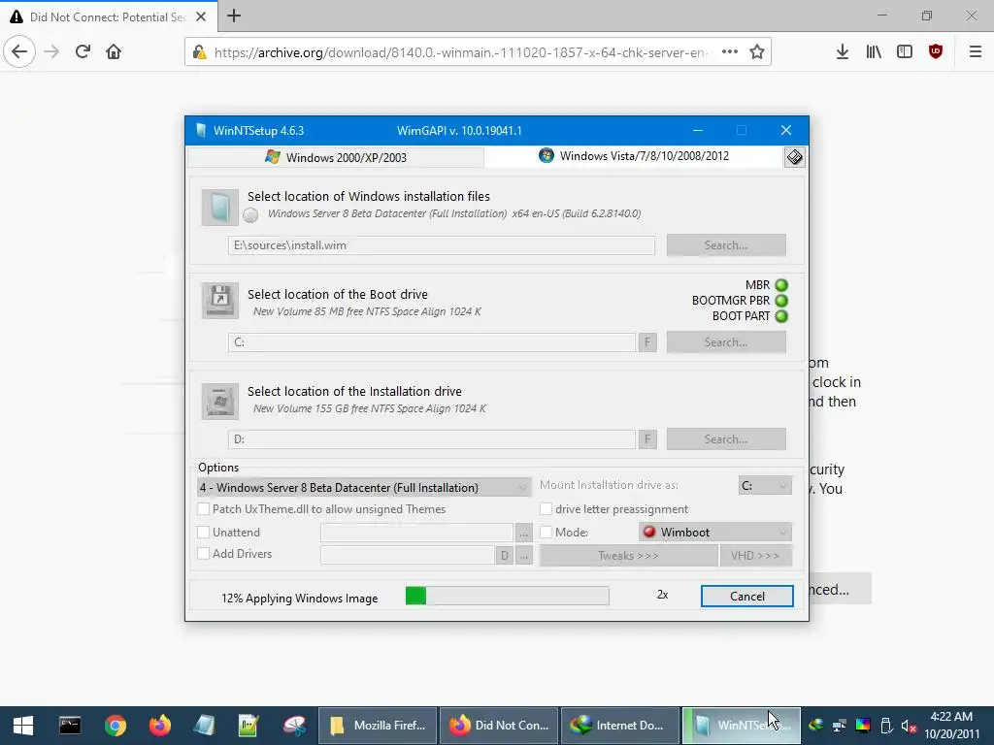
Task: Click the MBR green status light
Action: tap(781, 285)
